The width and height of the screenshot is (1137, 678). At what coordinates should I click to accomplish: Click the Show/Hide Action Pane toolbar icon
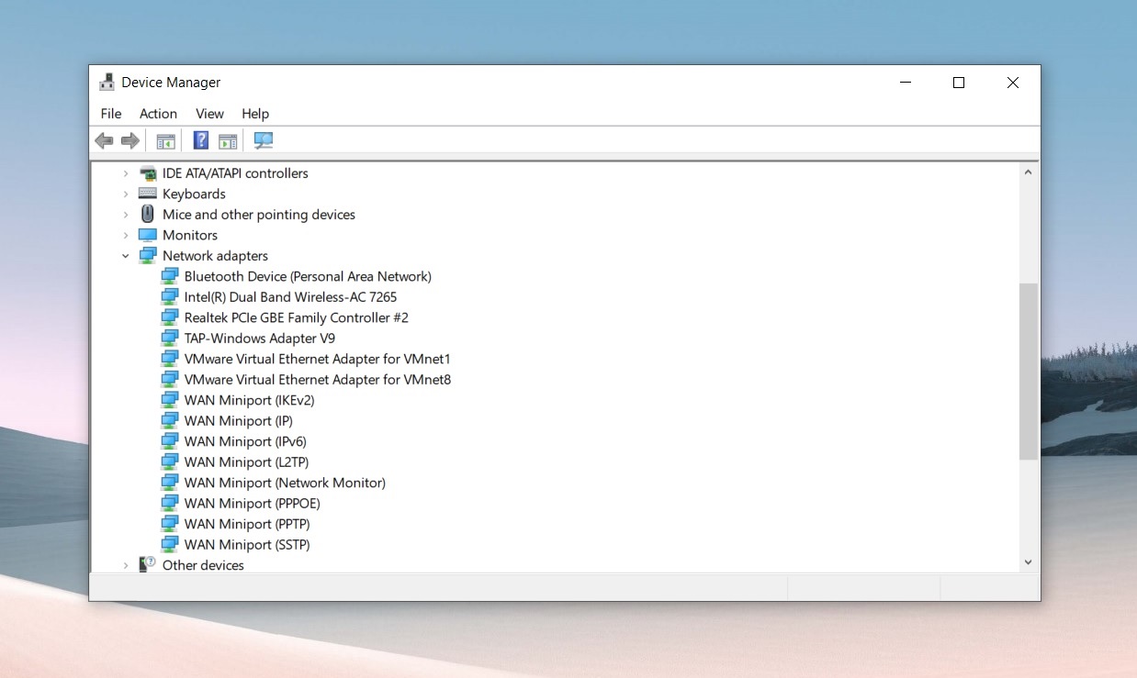click(x=228, y=140)
